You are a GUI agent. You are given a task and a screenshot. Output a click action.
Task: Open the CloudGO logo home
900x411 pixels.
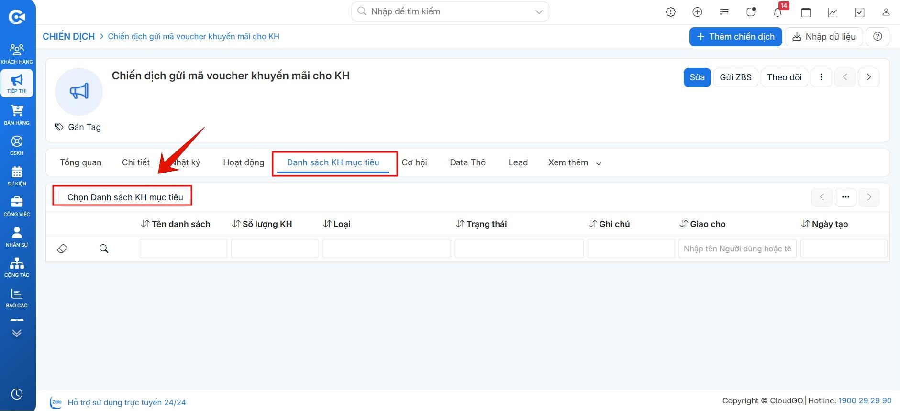pos(17,17)
